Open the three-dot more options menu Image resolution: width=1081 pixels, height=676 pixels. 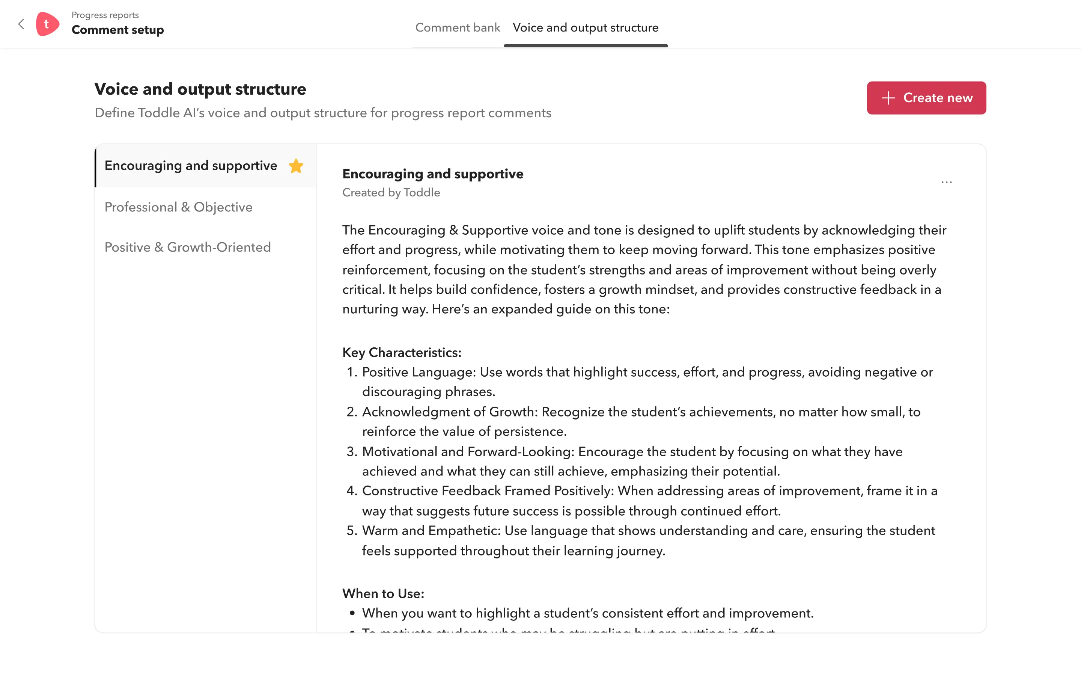click(946, 183)
